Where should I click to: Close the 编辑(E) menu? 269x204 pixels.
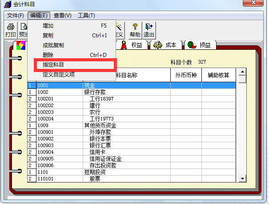pos(39,16)
